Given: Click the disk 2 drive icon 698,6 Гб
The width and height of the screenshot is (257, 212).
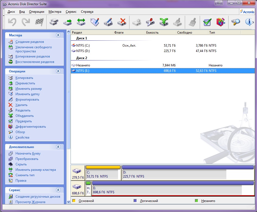Looking at the screenshot, I should click(77, 187).
